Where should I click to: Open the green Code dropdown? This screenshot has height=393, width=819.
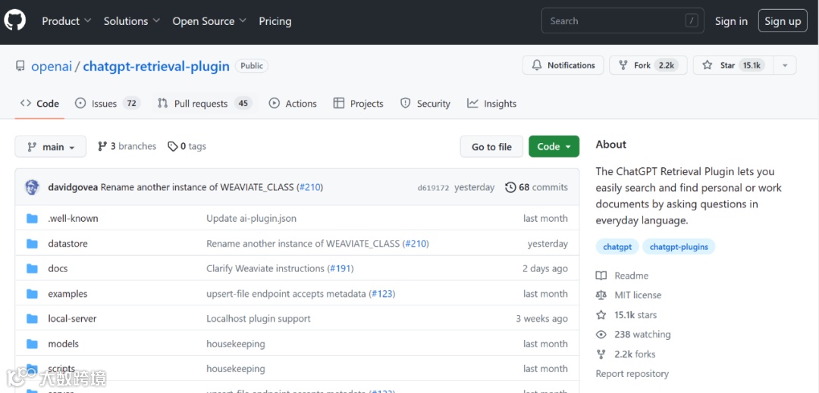[554, 146]
